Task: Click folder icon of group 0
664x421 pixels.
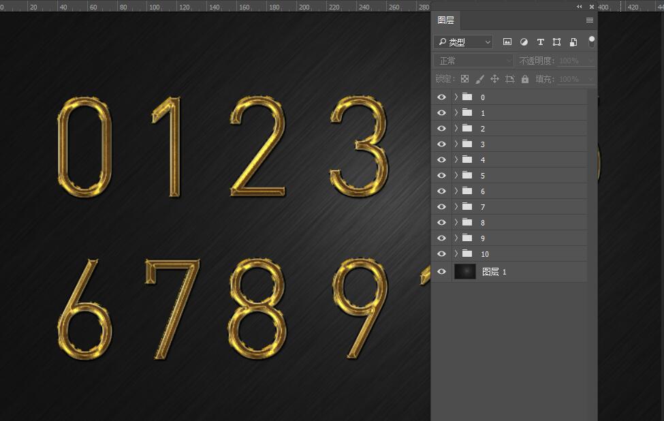Action: [x=467, y=97]
